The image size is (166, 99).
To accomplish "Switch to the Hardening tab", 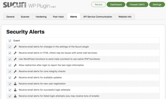I will click(41, 17).
